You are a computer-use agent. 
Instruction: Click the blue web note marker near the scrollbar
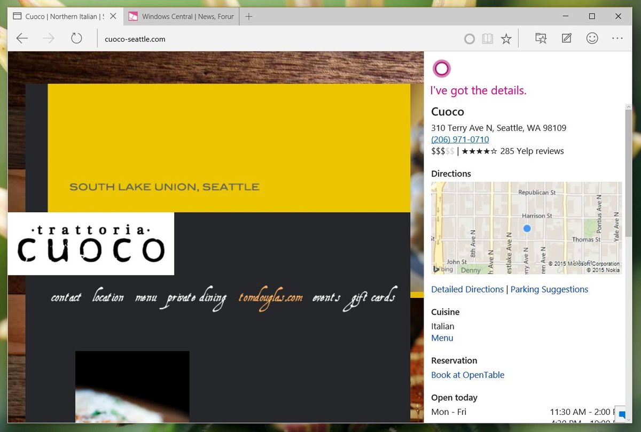coord(622,414)
